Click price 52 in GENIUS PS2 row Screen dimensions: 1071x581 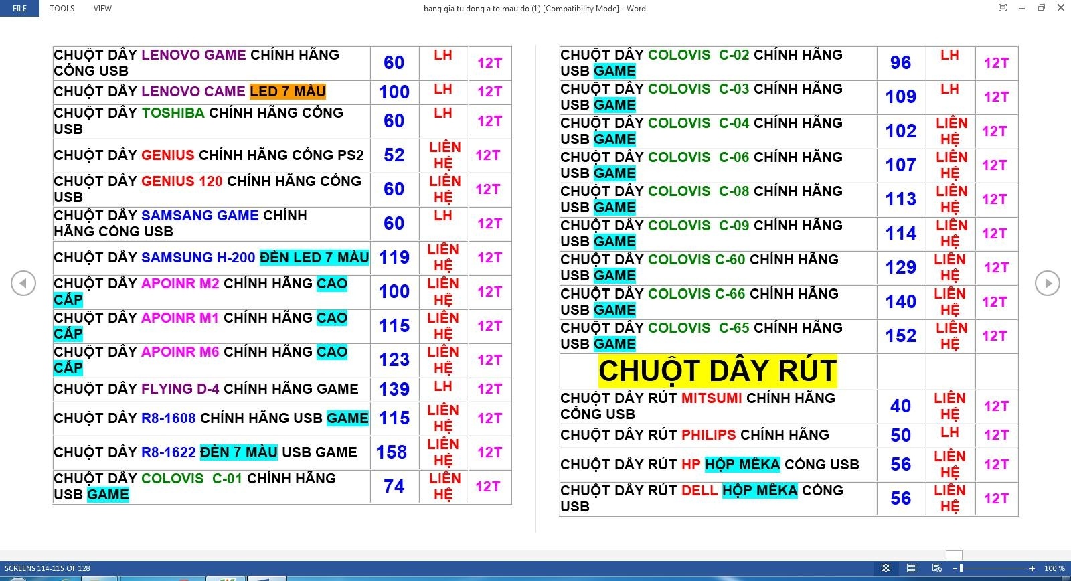coord(394,155)
